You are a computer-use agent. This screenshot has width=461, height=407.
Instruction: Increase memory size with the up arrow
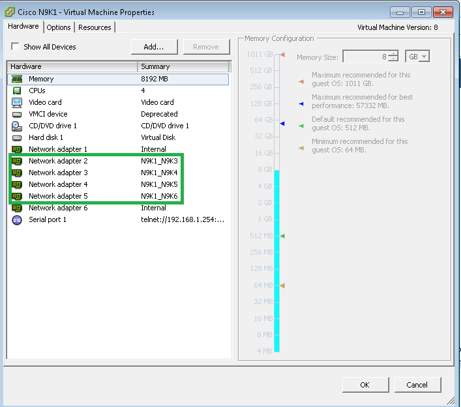(x=393, y=54)
